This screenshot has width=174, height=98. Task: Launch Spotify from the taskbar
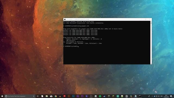100,96
